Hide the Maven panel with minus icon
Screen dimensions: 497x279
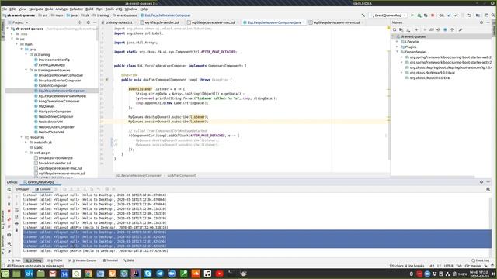click(488, 22)
